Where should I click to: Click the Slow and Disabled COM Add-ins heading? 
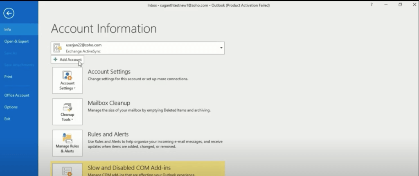tap(129, 168)
